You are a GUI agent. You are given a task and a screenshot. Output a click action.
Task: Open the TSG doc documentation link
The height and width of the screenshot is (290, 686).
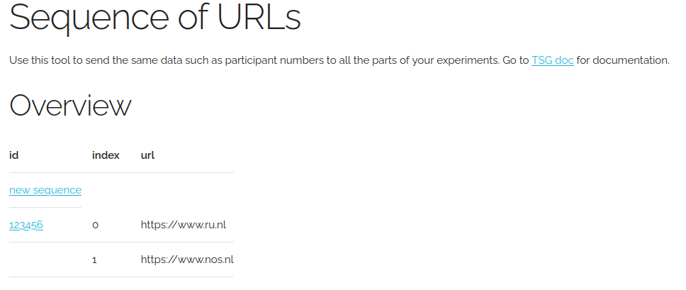click(x=552, y=60)
